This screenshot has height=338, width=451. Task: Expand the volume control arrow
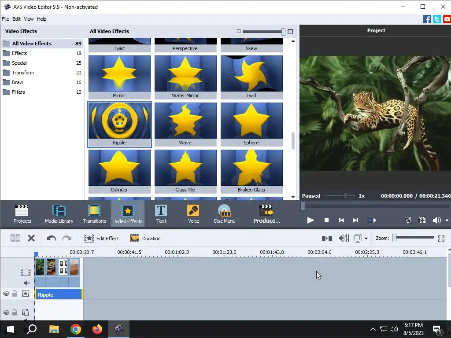pos(447,220)
